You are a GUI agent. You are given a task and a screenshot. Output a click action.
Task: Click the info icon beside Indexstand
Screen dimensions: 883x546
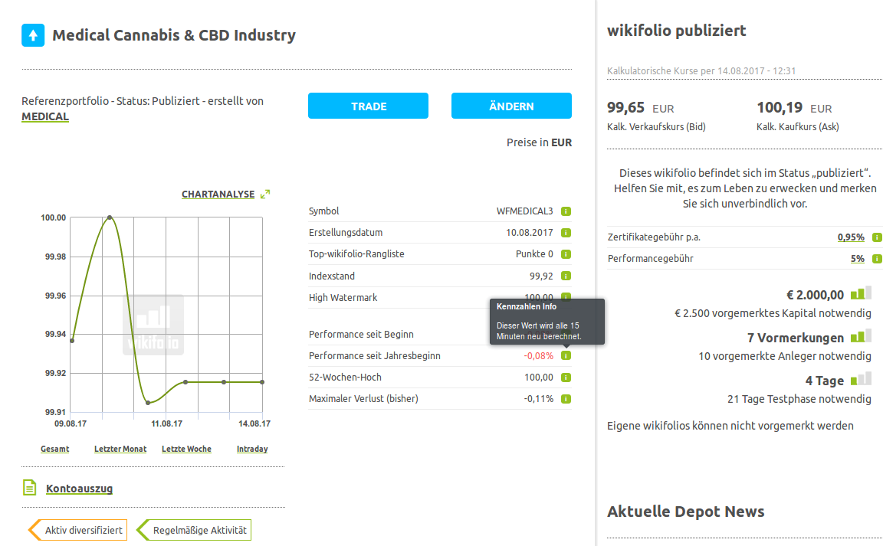tap(566, 276)
